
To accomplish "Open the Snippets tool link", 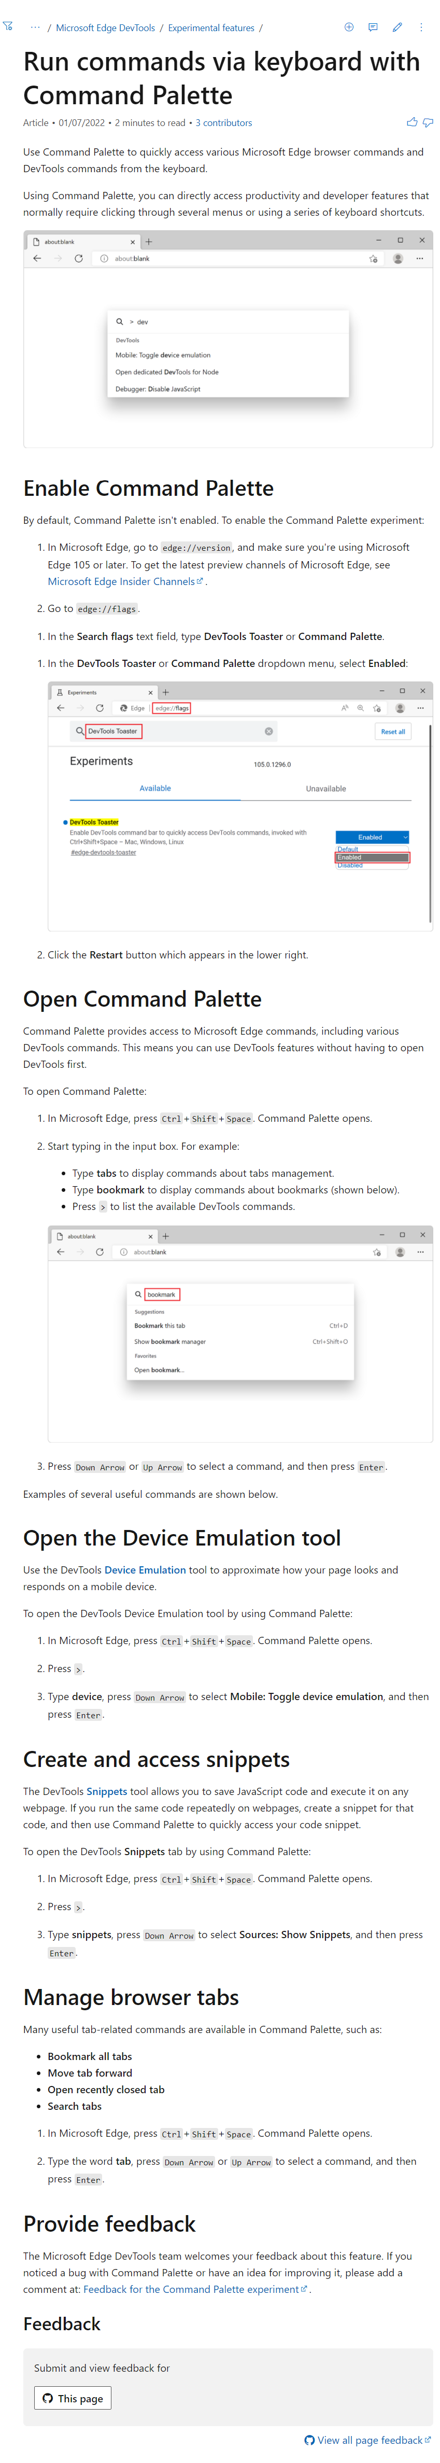I will coord(107,1792).
